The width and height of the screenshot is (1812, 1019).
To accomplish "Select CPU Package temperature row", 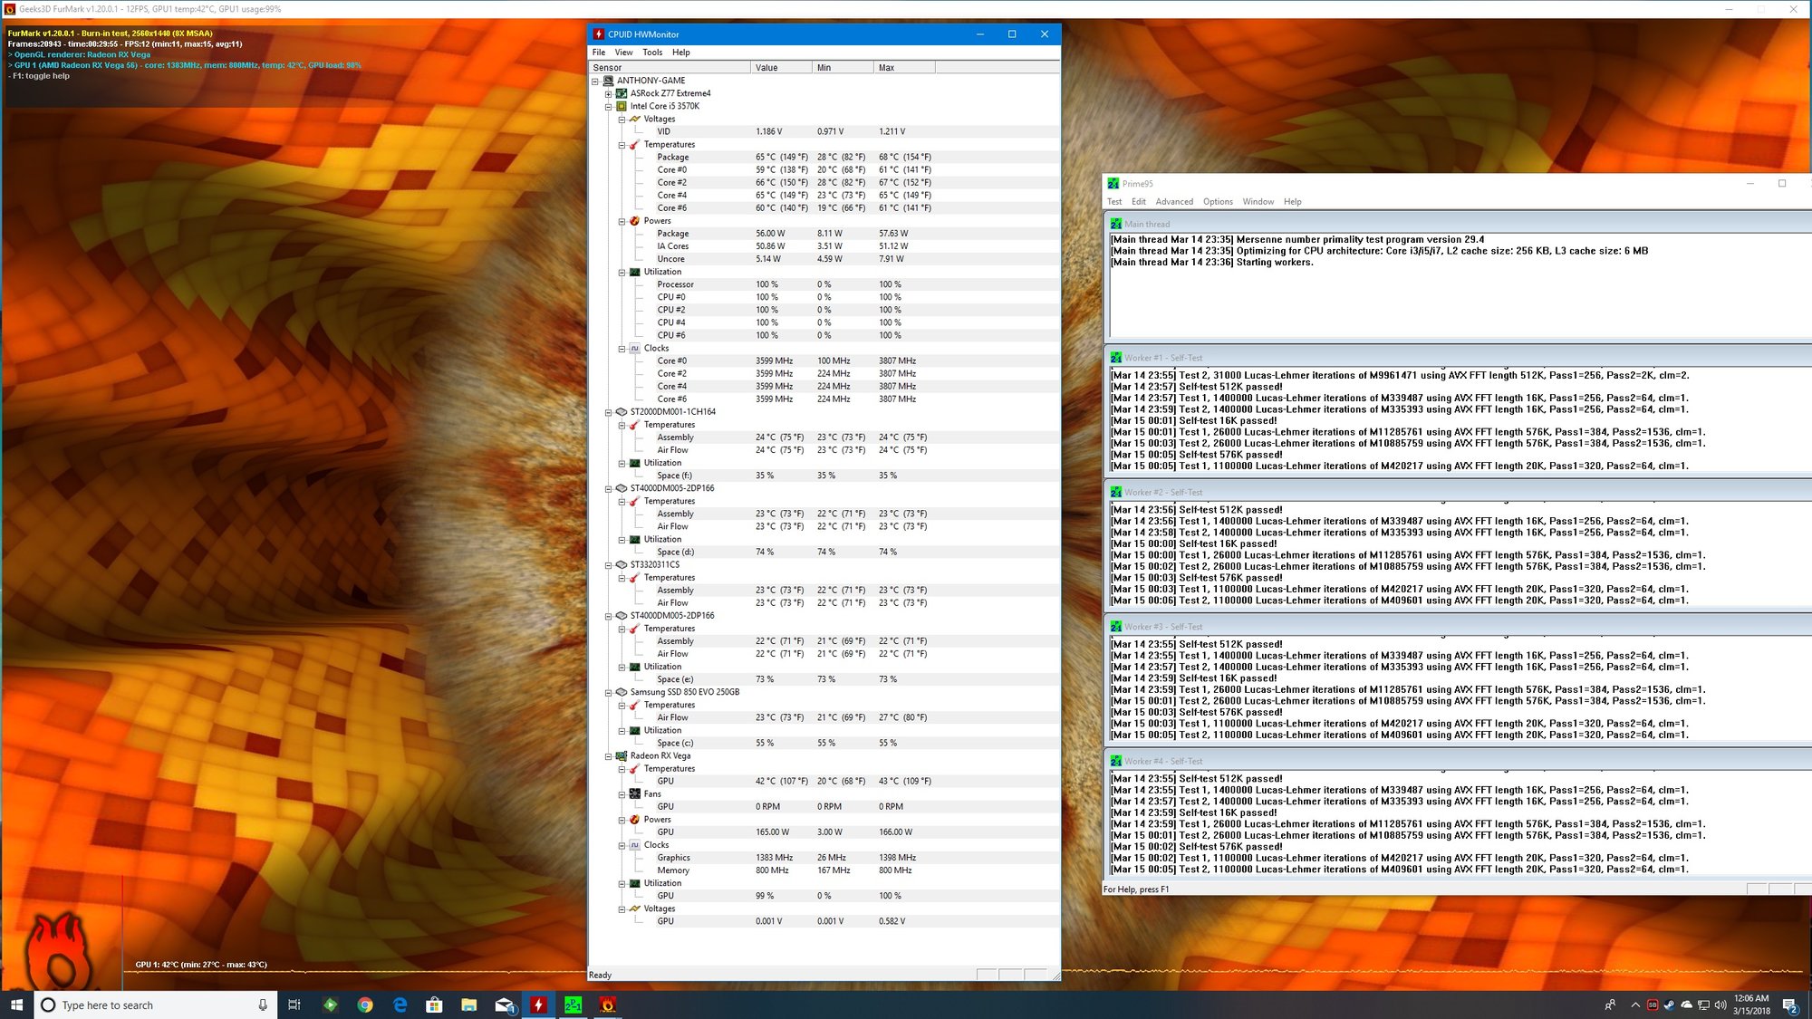I will point(673,157).
